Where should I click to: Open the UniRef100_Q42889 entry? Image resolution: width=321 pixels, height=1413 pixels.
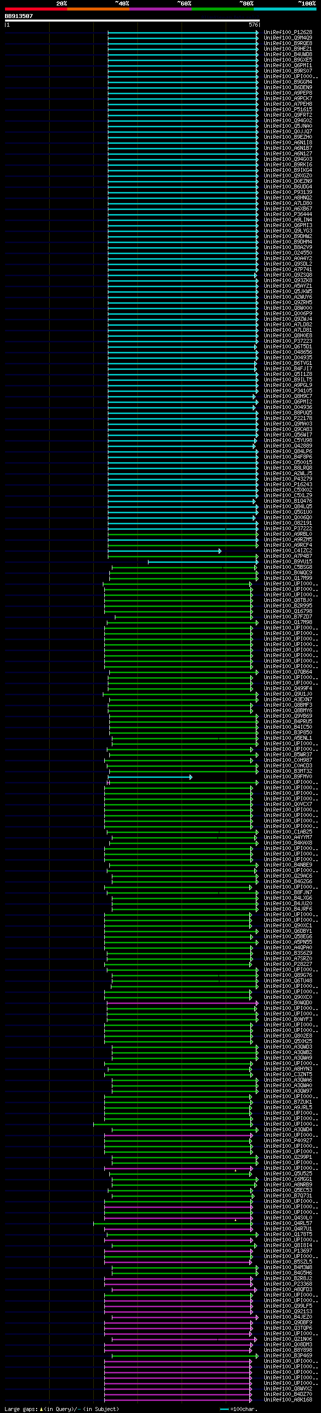coord(287,446)
